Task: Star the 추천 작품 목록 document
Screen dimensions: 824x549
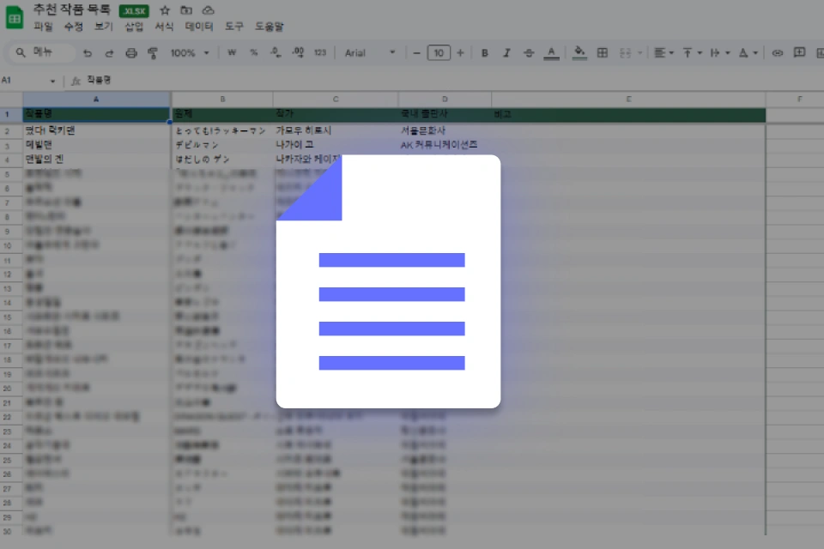Action: (x=165, y=10)
